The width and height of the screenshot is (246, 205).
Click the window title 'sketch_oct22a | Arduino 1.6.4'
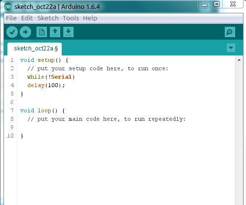tap(57, 7)
